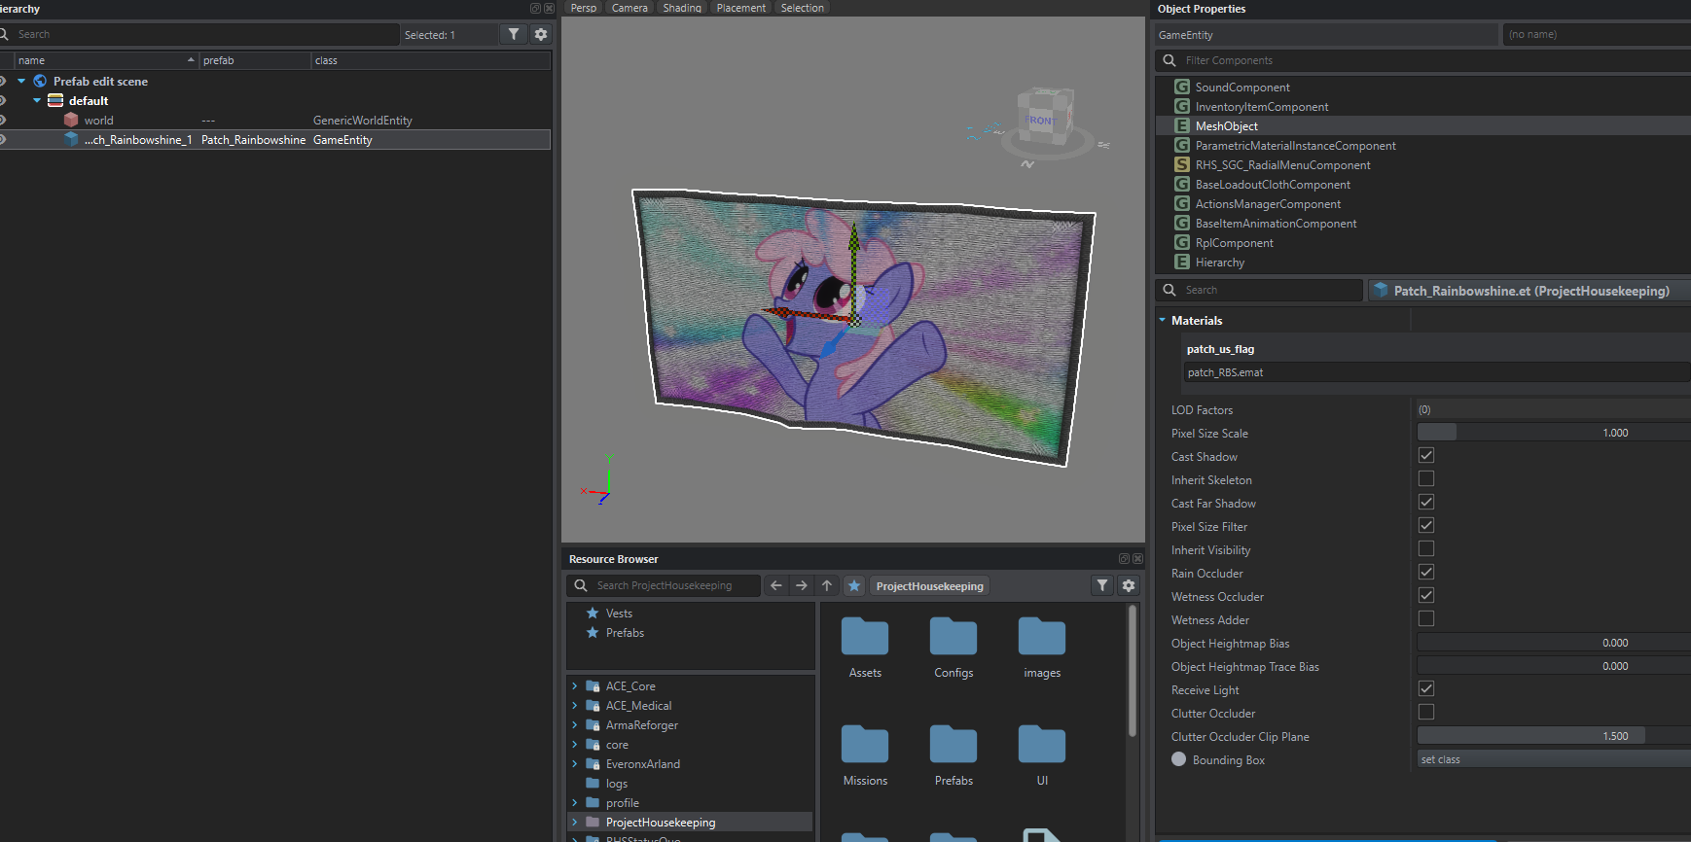
Task: Expand the ArmaReforger folder
Action: pyautogui.click(x=574, y=724)
